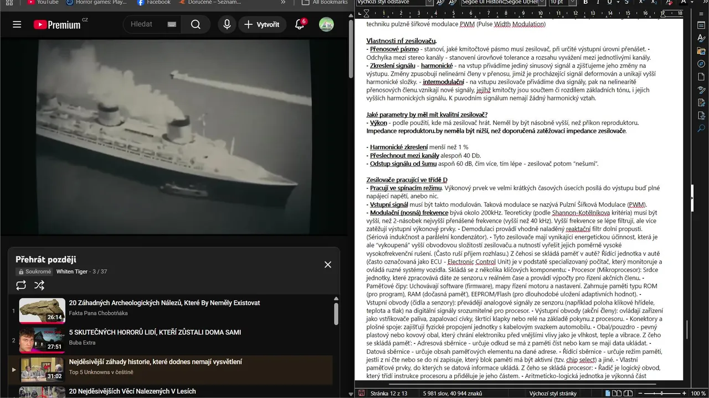Toggle Bold formatting in Writer
Screen dimensions: 709x398
[585, 2]
